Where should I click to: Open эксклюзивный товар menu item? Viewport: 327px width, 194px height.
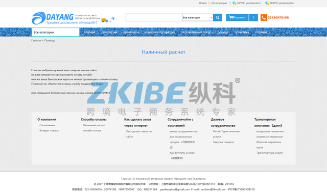point(196,32)
